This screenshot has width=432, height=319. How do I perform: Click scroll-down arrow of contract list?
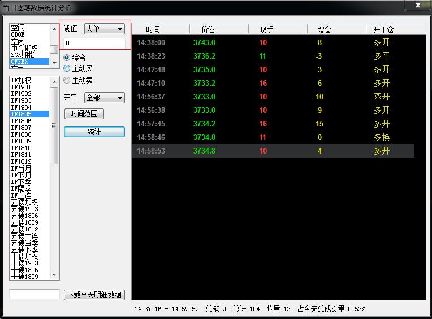[54, 275]
